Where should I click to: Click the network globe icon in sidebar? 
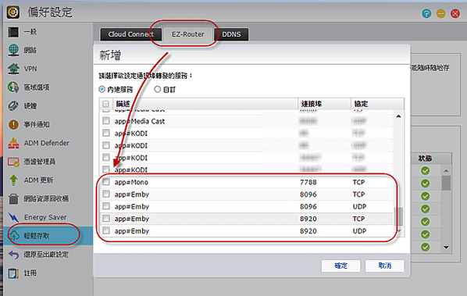click(13, 50)
